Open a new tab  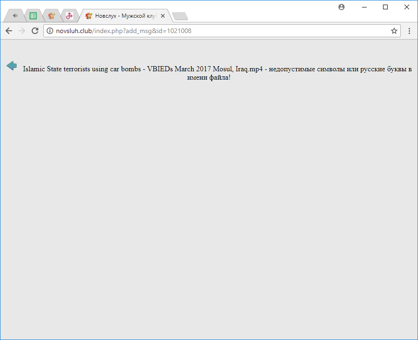[180, 16]
